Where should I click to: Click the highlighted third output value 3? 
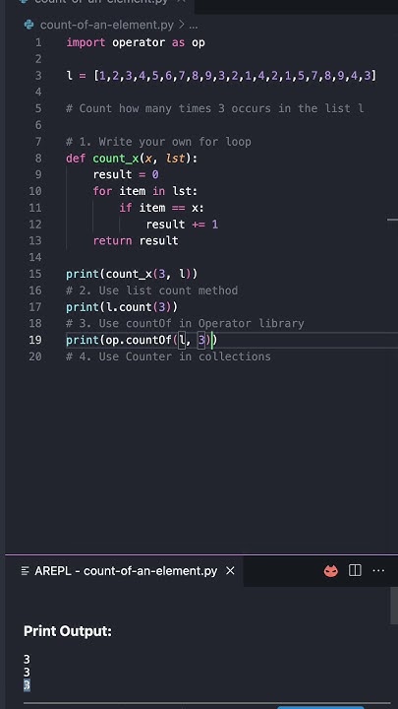pyautogui.click(x=27, y=685)
